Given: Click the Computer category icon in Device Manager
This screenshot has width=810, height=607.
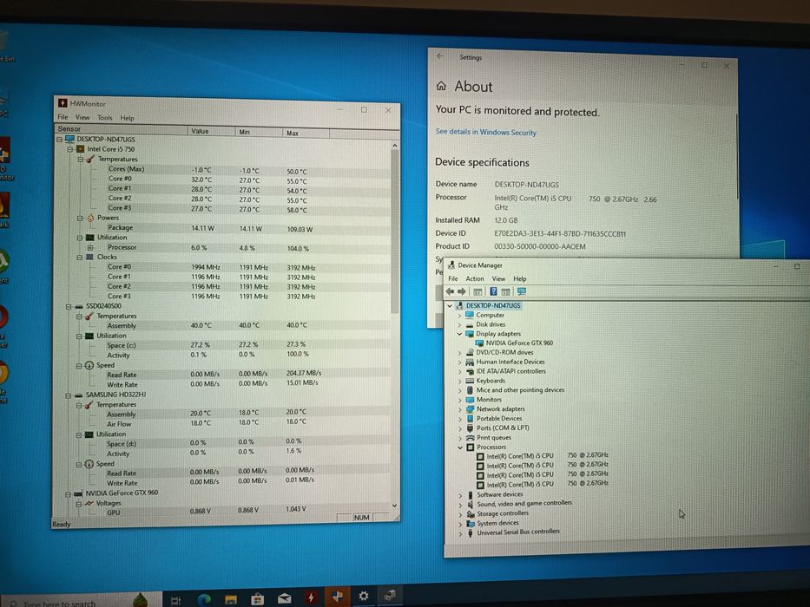Looking at the screenshot, I should point(470,315).
